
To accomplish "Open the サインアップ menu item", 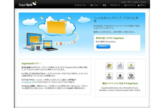I will point(131,5).
